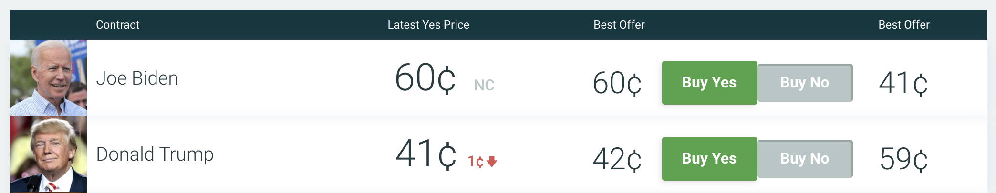
Task: Click the red down arrow price-change icon
Action: click(x=492, y=162)
